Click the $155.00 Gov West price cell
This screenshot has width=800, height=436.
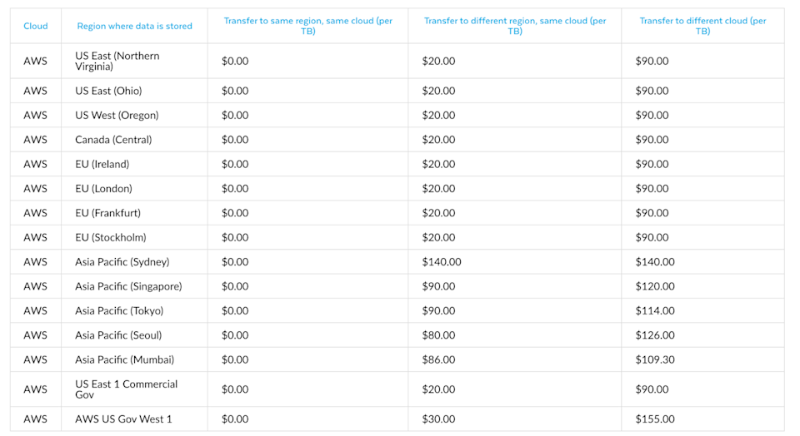click(x=655, y=419)
